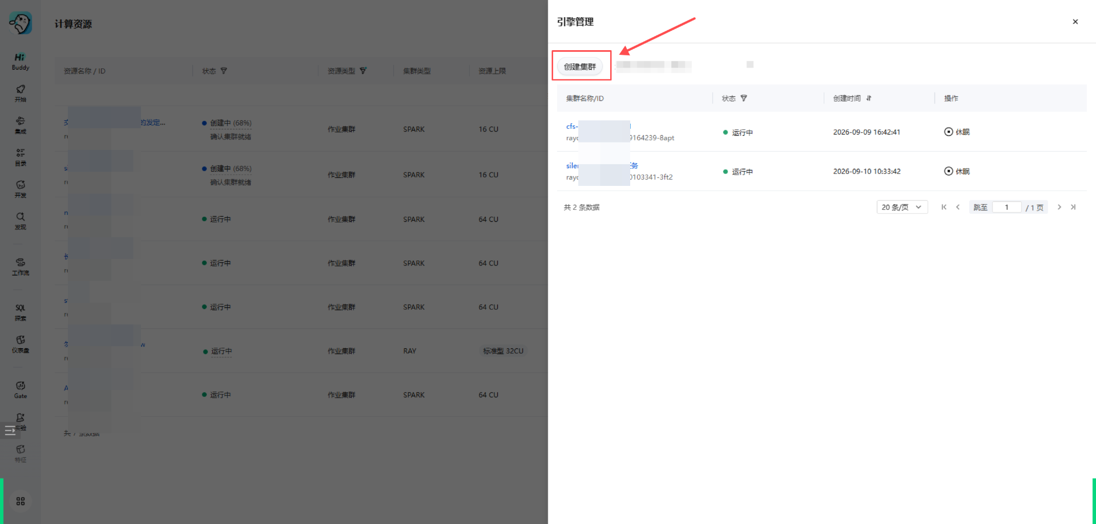Image resolution: width=1096 pixels, height=524 pixels.
Task: Click 休眠 for the second cluster row
Action: tap(957, 171)
